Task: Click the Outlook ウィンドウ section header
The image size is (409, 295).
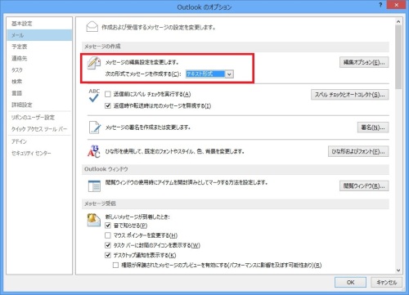Action: click(236, 169)
